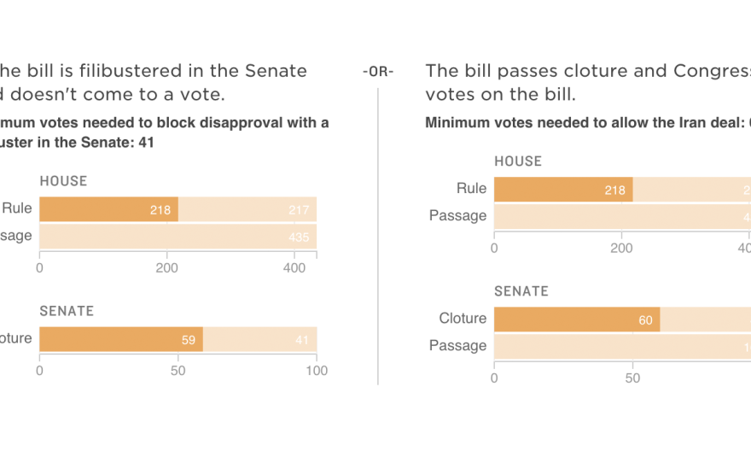Select the Passage bar under right Senate Cloture
This screenshot has width=751, height=463.
tap(622, 346)
